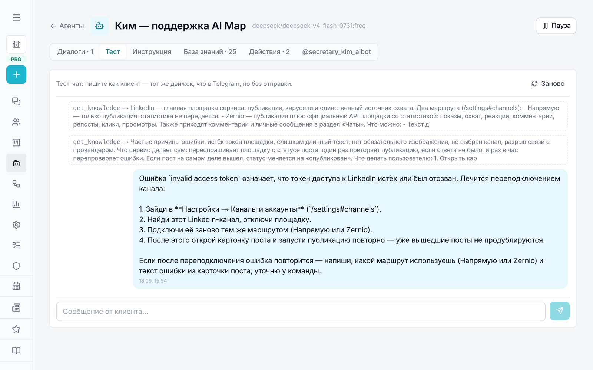The image size is (593, 370).
Task: Select the highlighted robot icon in the sidebar
Action: (16, 163)
